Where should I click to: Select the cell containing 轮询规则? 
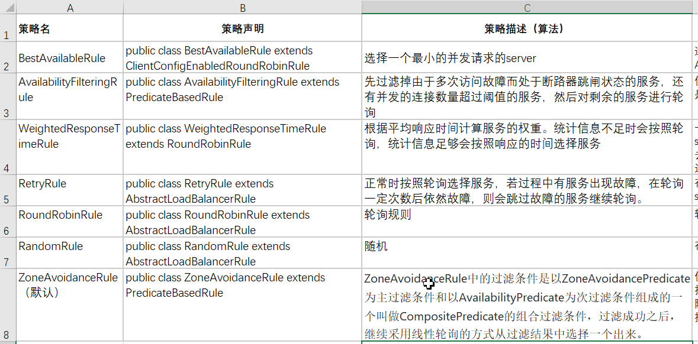click(x=526, y=222)
